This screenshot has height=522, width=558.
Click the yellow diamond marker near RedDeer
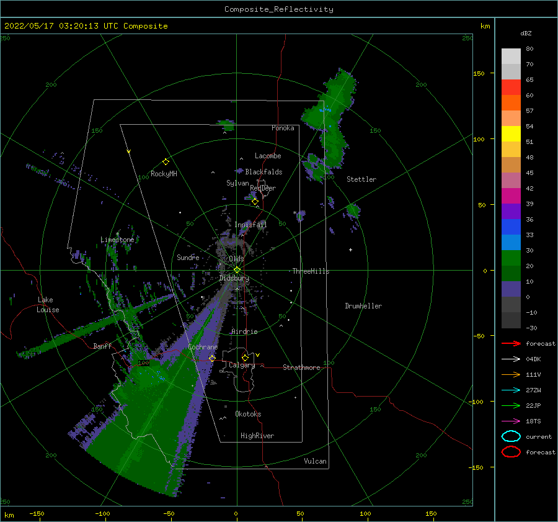coord(255,202)
